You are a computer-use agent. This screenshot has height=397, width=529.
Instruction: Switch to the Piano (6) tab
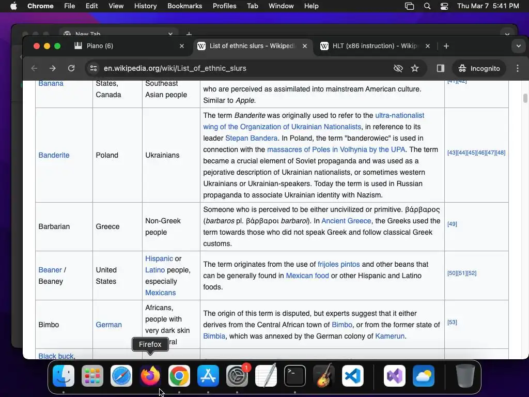point(130,46)
